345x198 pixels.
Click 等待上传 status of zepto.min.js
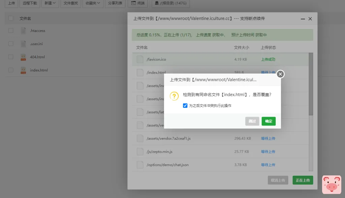pos(268,151)
